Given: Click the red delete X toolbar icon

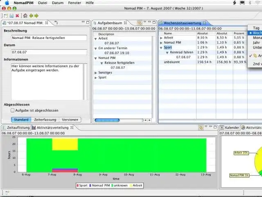Looking at the screenshot, I should (17, 16).
